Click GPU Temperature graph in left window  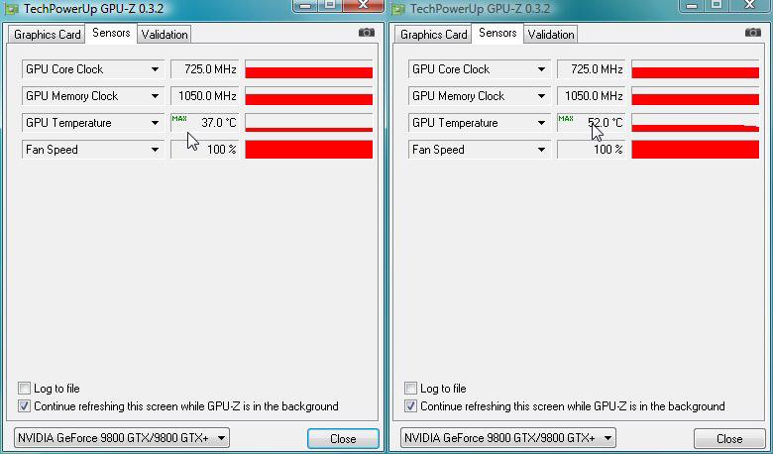click(x=309, y=123)
